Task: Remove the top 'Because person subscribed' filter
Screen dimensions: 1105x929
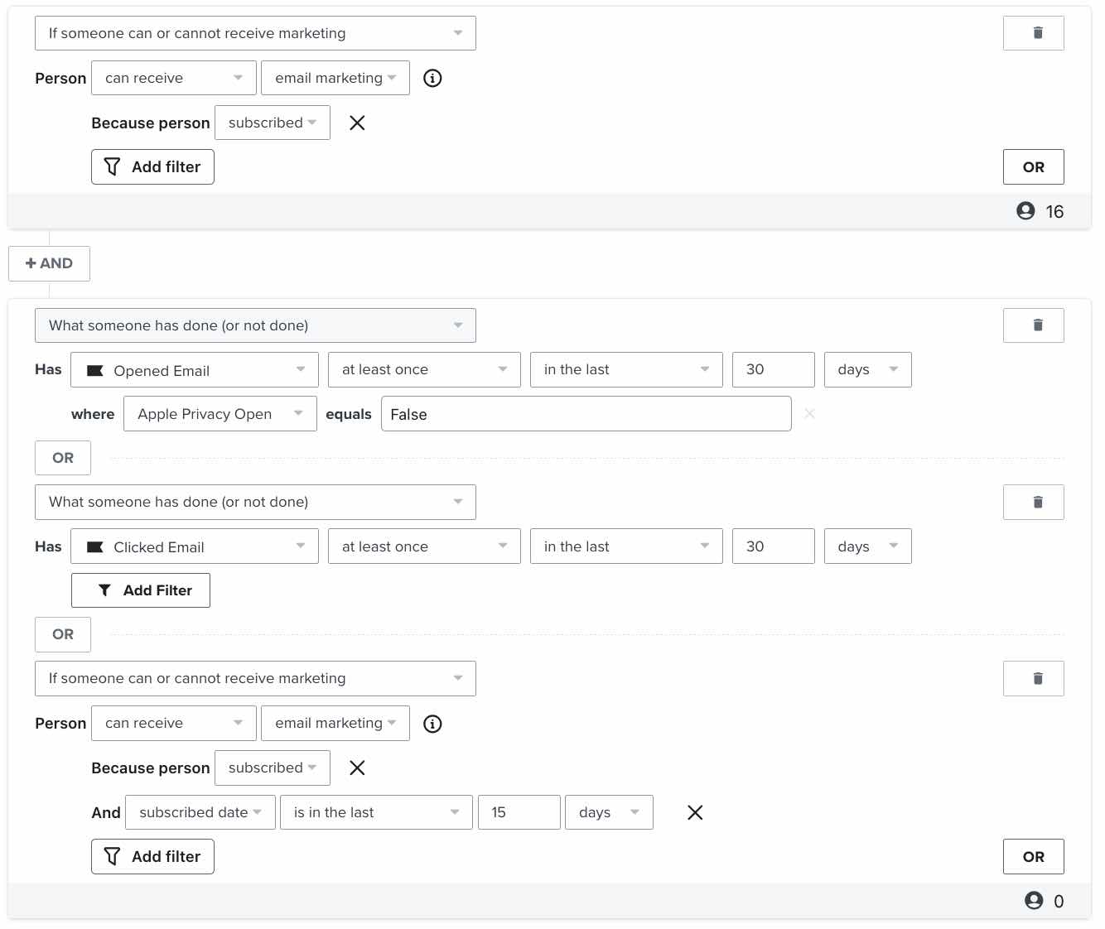Action: 357,123
